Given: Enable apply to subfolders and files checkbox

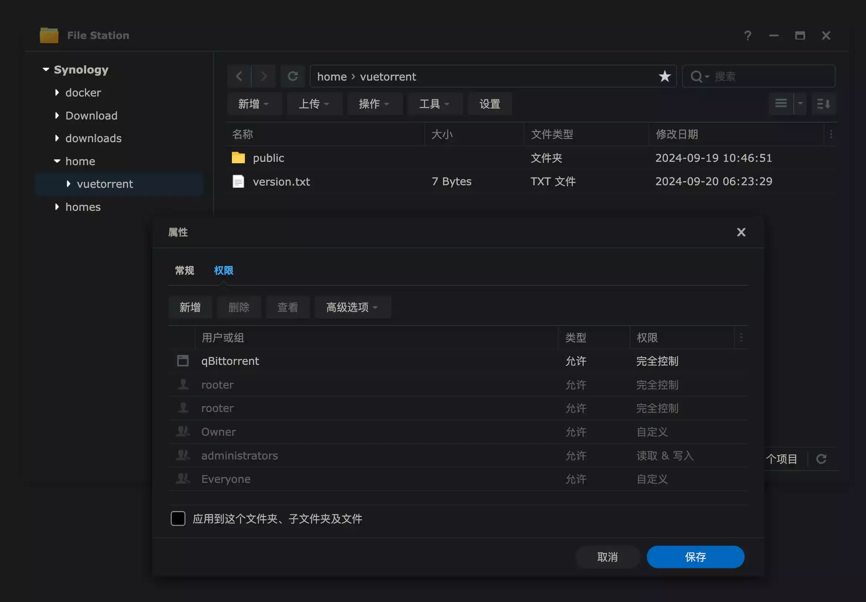Looking at the screenshot, I should pos(178,518).
